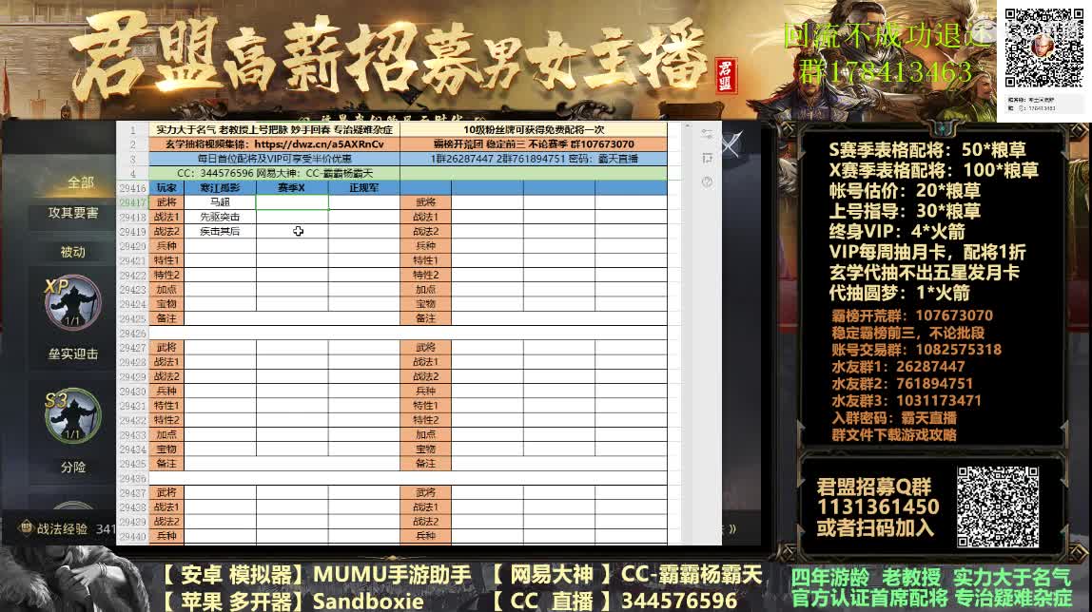Select row header 1 of the spreadsheet
Screen dimensions: 1092x612
coord(132,129)
